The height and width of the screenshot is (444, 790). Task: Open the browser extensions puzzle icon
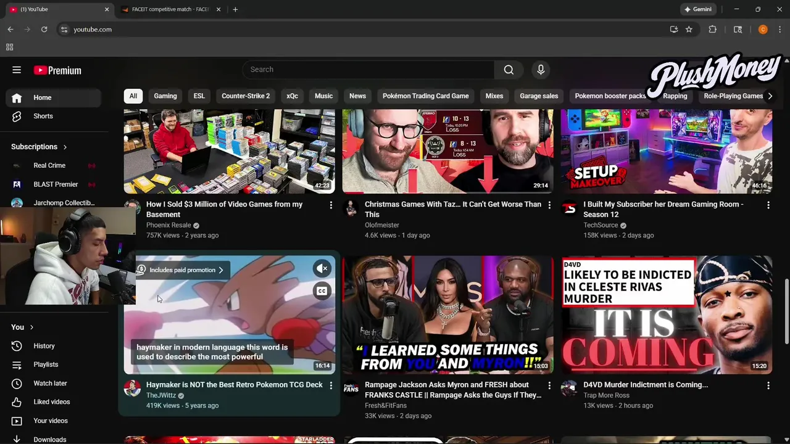pyautogui.click(x=712, y=29)
